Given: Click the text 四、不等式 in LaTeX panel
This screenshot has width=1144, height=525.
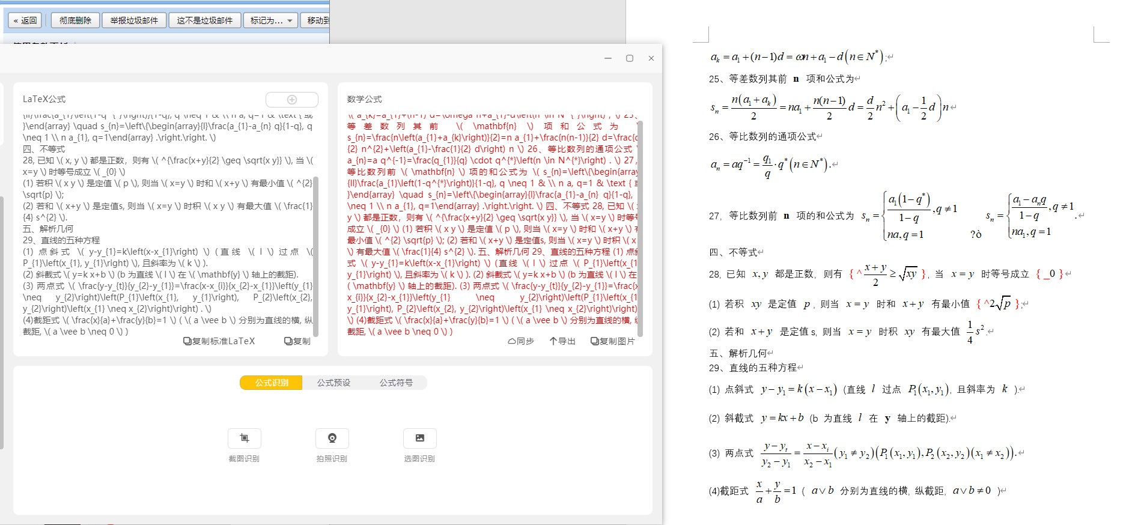Looking at the screenshot, I should point(44,149).
